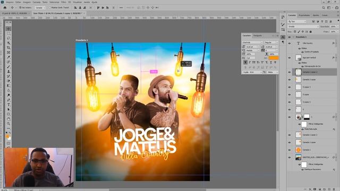Open the Character panel icon in collapsed dock
Screen dimensions: 340x191
click(x=283, y=37)
